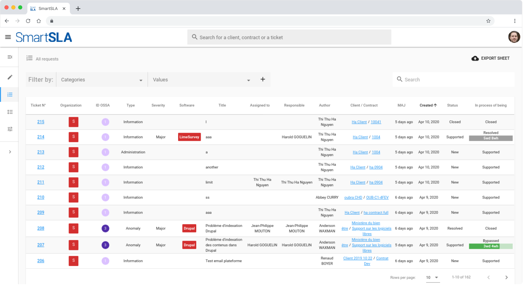Open the Categories filter dropdown
Image resolution: width=523 pixels, height=289 pixels.
tap(101, 80)
